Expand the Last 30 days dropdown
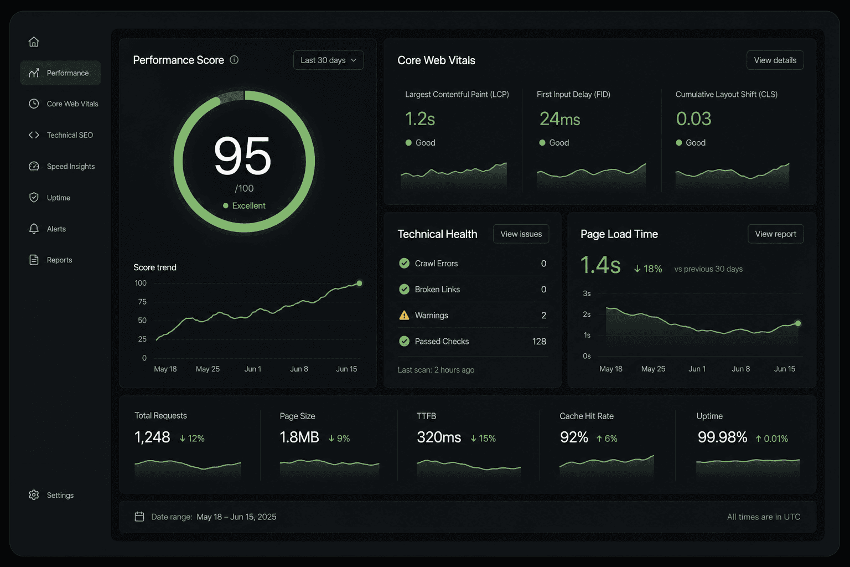850x567 pixels. click(x=328, y=60)
